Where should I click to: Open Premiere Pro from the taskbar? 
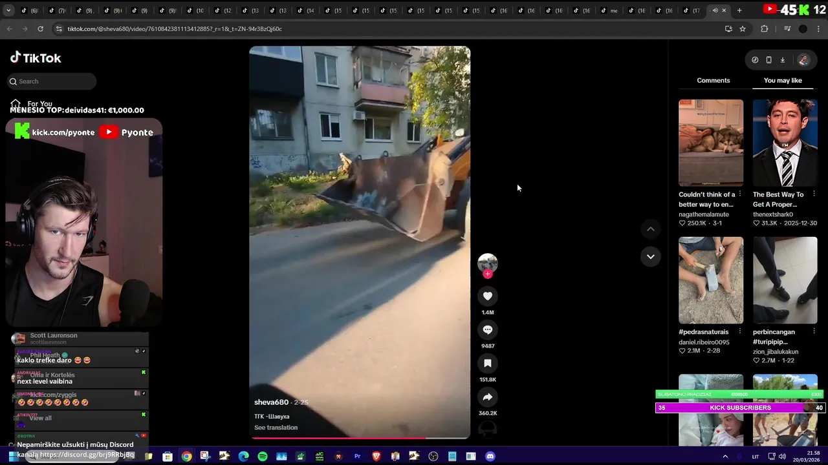(357, 457)
